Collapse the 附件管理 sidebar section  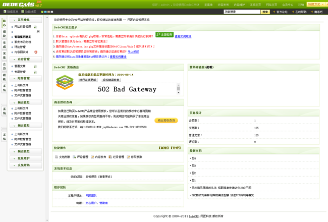(x=26, y=79)
